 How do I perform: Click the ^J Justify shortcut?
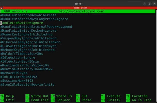pyautogui.click(x=111, y=100)
